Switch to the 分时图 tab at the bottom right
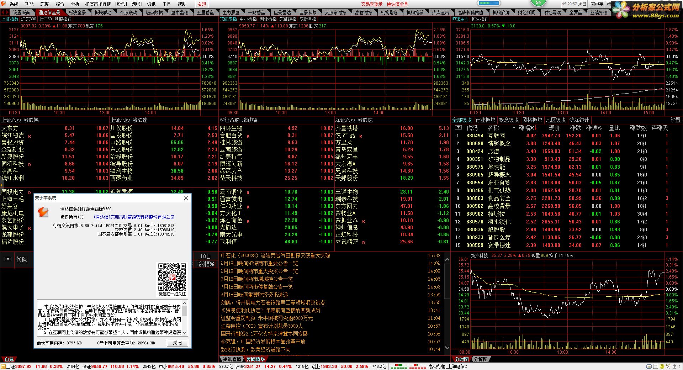The width and height of the screenshot is (683, 370). 461,359
